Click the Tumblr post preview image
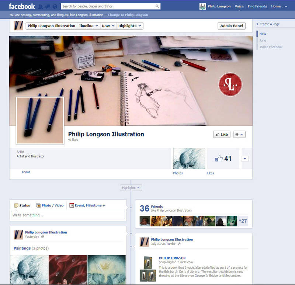 (x=148, y=269)
